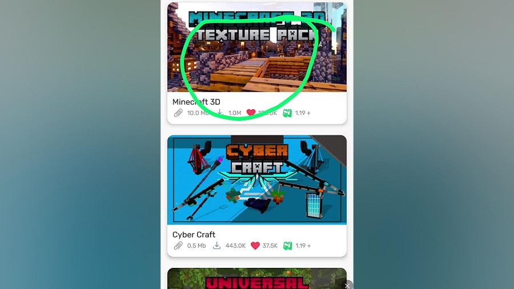
Task: Click the paperclip icon next to 0.5 Mb
Action: point(178,246)
